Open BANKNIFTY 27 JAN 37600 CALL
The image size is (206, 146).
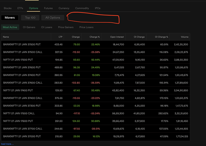(x=96, y=83)
